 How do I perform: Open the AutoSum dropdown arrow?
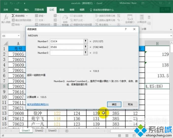coord(27,16)
